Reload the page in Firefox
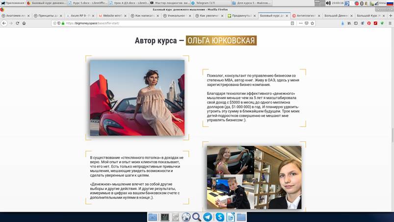The height and width of the screenshot is (222, 394). pyautogui.click(x=17, y=23)
